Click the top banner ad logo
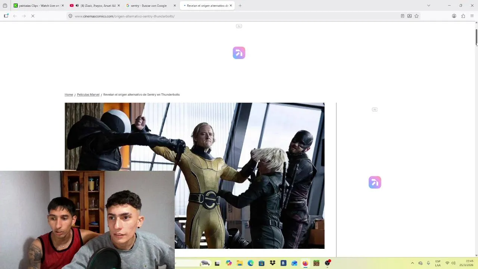This screenshot has width=478, height=269. point(239,53)
